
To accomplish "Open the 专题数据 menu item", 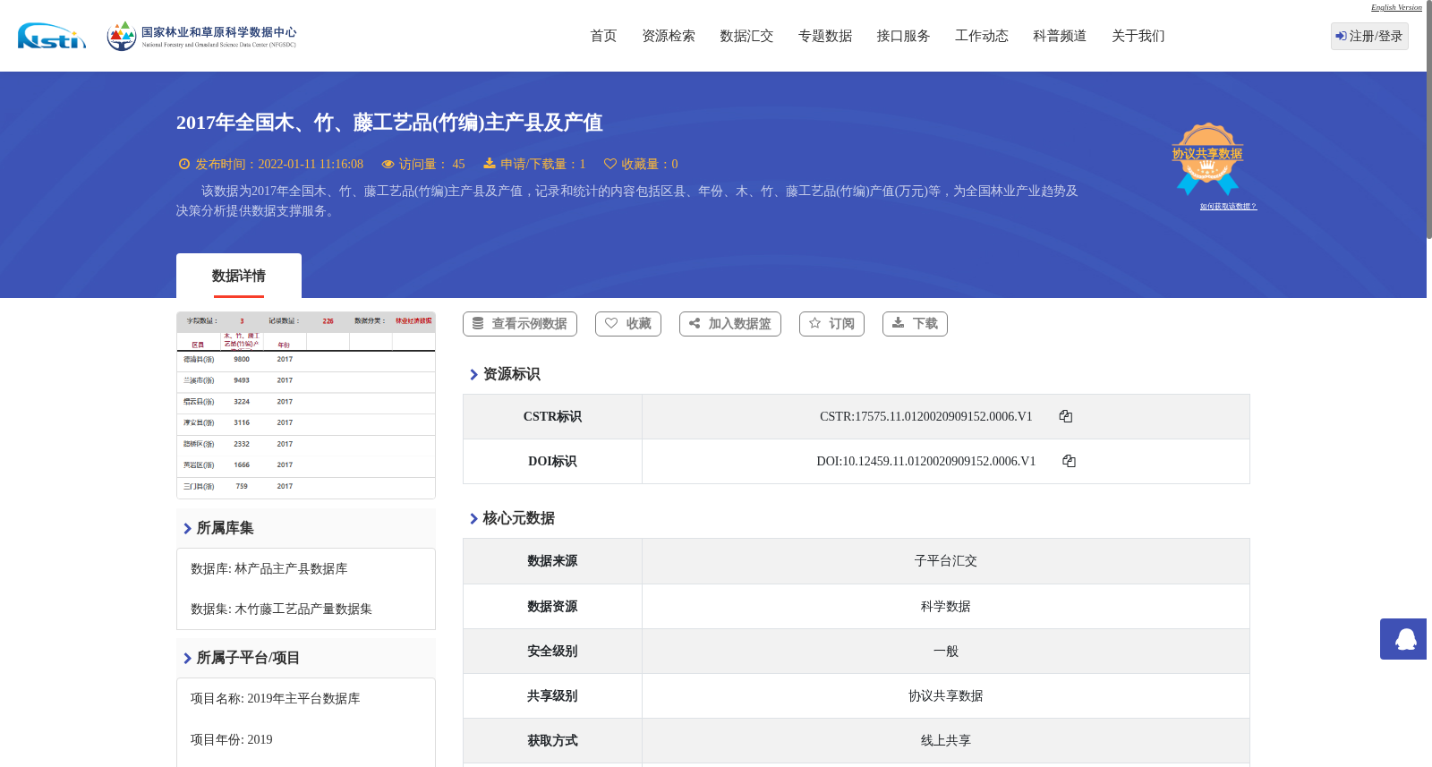I will (825, 36).
